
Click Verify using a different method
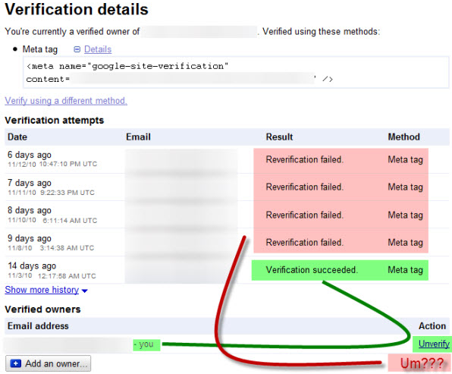click(66, 101)
